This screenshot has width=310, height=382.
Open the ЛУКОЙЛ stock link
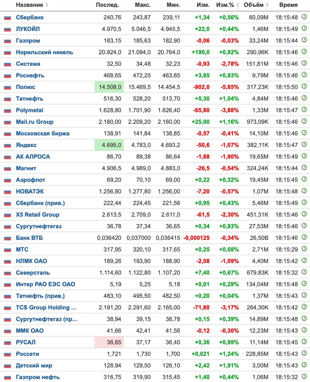click(28, 29)
